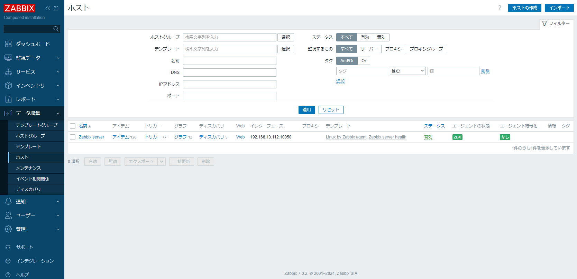Focus the IPアドレス filter input
This screenshot has height=279, width=577.
click(230, 84)
